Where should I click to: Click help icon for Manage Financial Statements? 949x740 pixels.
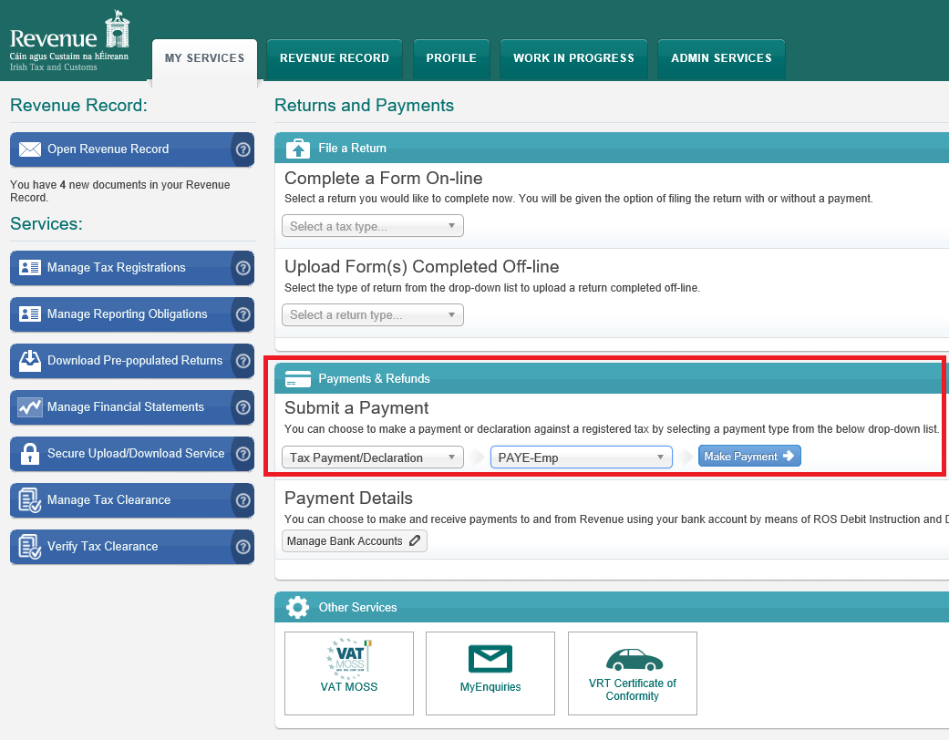pyautogui.click(x=242, y=407)
